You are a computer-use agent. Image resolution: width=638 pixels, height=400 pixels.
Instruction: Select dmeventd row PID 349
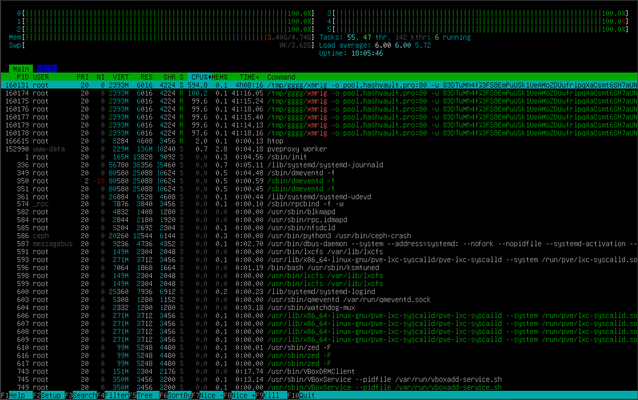coord(319,173)
